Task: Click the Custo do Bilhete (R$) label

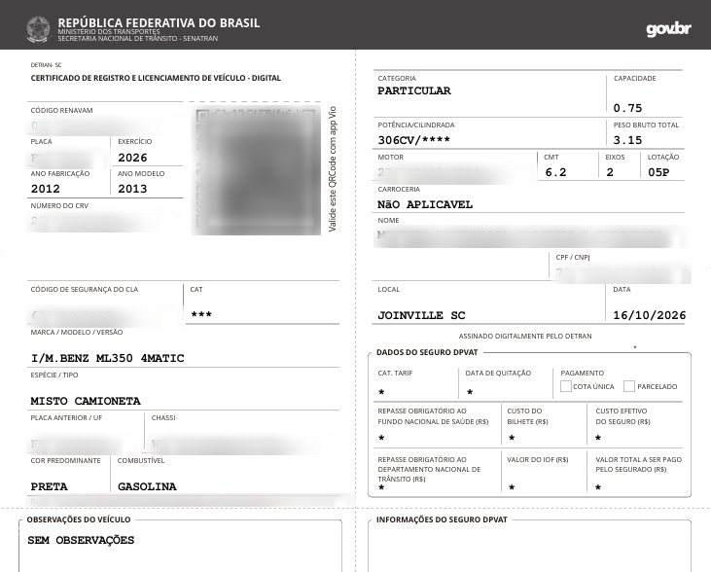Action: [527, 416]
